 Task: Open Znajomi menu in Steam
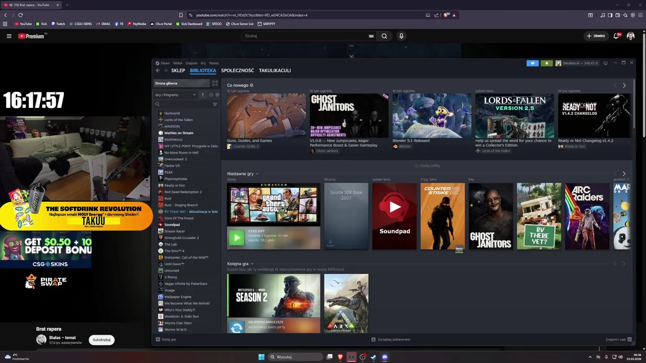click(x=191, y=63)
